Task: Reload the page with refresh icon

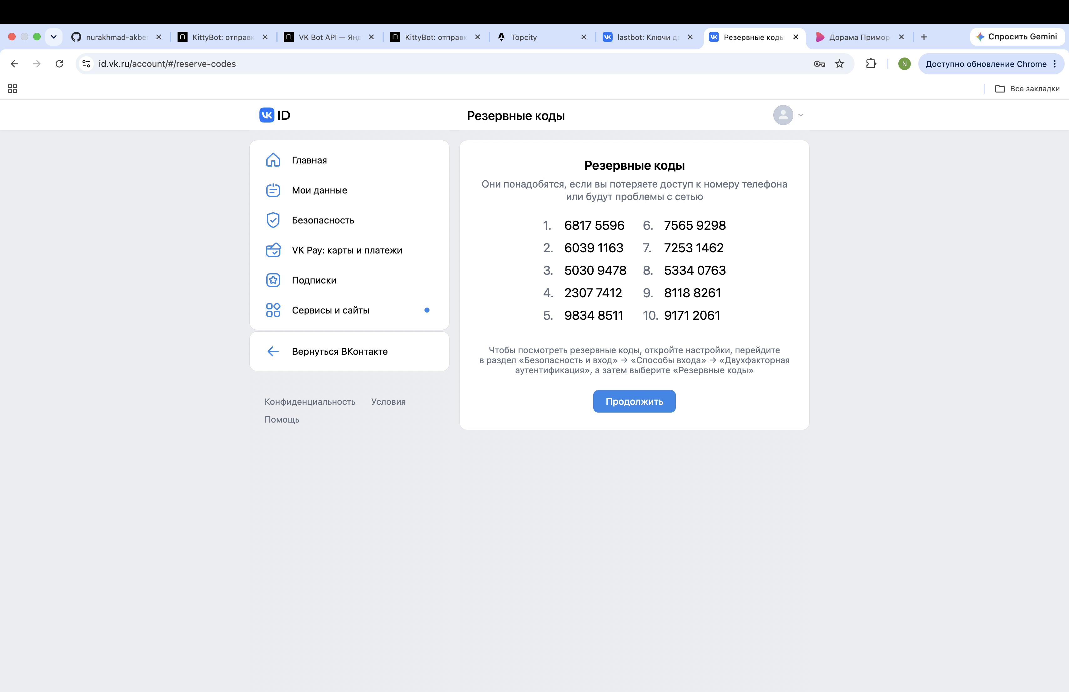Action: click(59, 64)
